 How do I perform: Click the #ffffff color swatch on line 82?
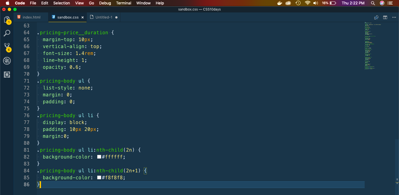99,157
